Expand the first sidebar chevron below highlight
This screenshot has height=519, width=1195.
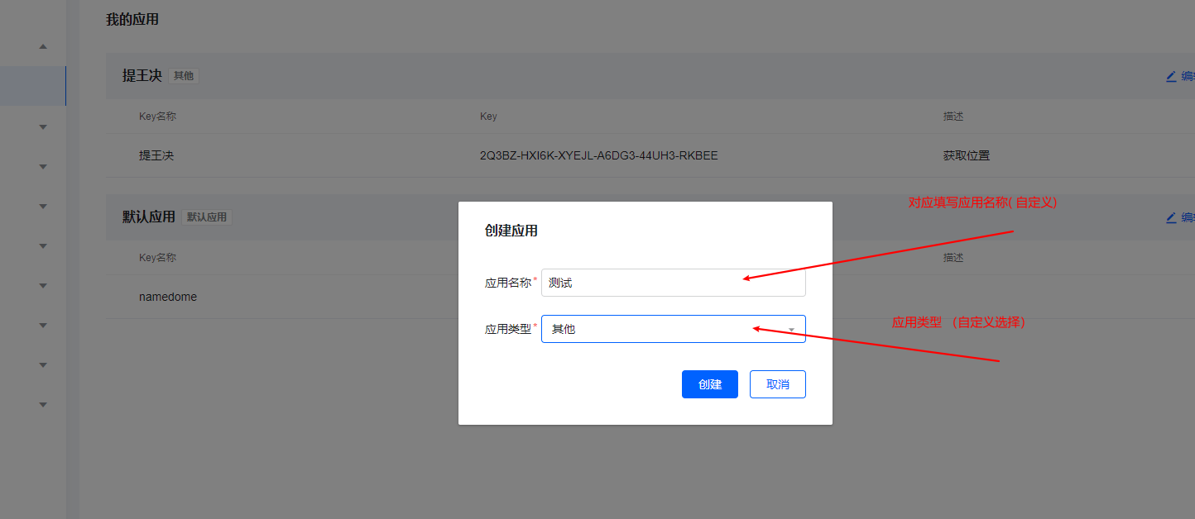(x=43, y=126)
